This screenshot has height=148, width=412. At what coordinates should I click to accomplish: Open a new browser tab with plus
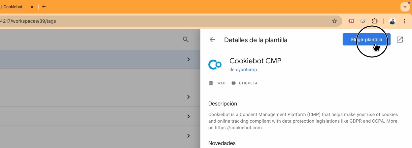(x=44, y=7)
